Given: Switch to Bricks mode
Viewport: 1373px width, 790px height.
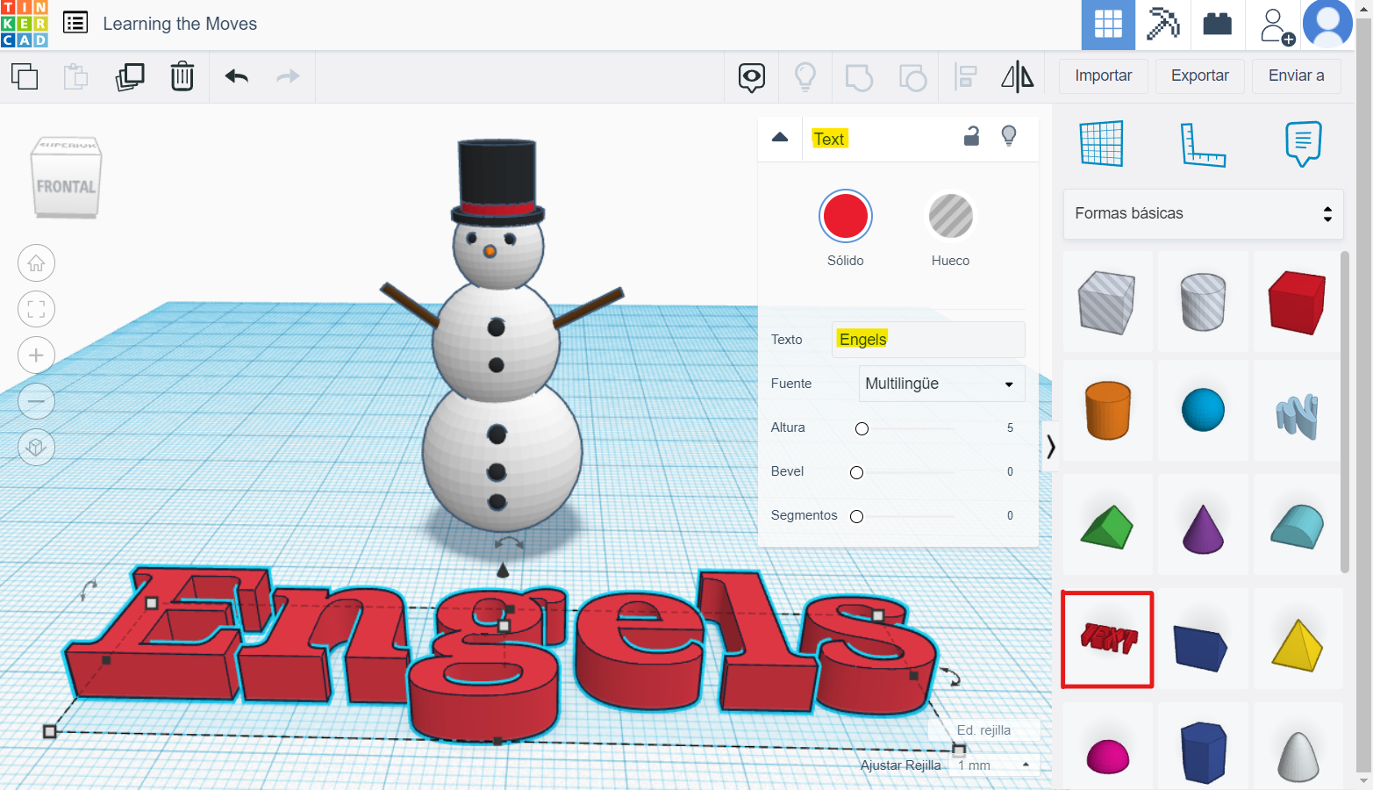Looking at the screenshot, I should (x=1218, y=25).
